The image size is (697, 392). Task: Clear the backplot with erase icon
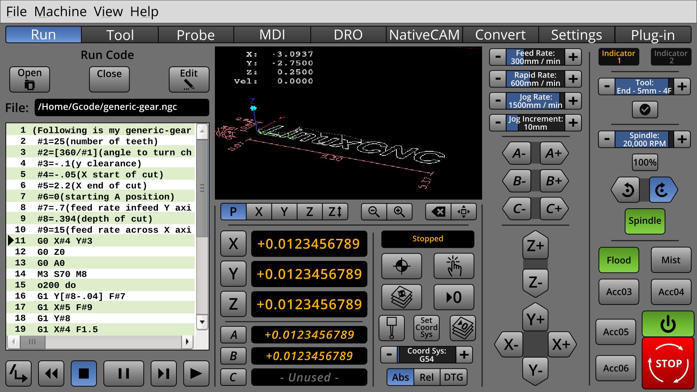pyautogui.click(x=438, y=212)
